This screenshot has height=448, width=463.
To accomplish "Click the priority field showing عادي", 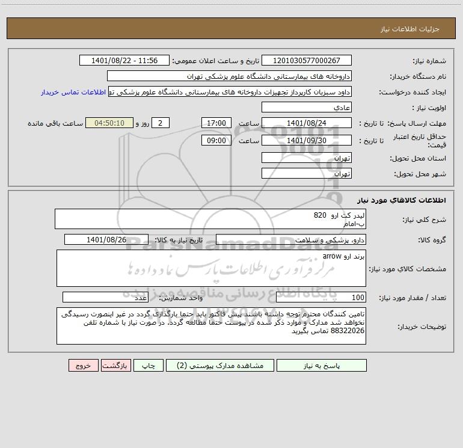I will (307, 107).
